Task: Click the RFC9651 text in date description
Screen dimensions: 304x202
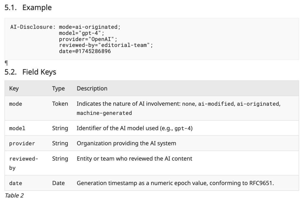Action: click(x=261, y=183)
